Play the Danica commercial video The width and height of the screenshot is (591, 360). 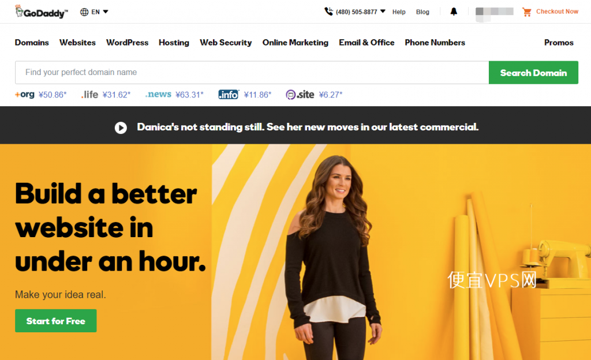tap(121, 127)
